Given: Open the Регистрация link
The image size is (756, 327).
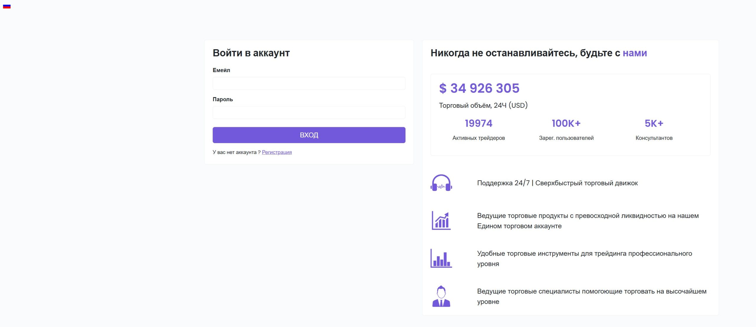Looking at the screenshot, I should [277, 152].
